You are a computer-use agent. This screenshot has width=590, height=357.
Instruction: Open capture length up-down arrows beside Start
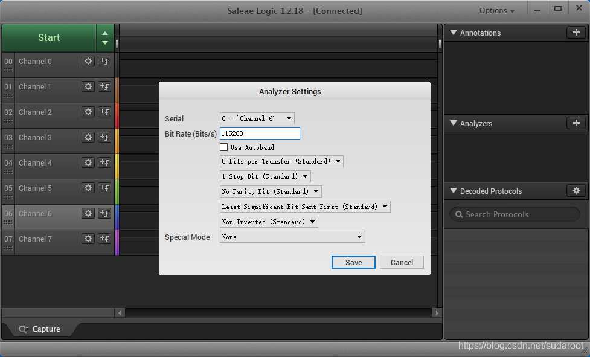[x=105, y=38]
